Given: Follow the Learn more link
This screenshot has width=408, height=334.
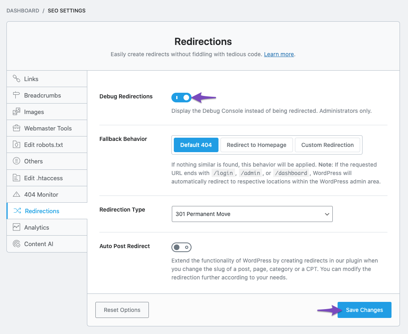Looking at the screenshot, I should point(279,54).
